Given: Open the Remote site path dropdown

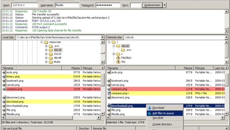Looking at the screenshot, I should click(x=226, y=37).
